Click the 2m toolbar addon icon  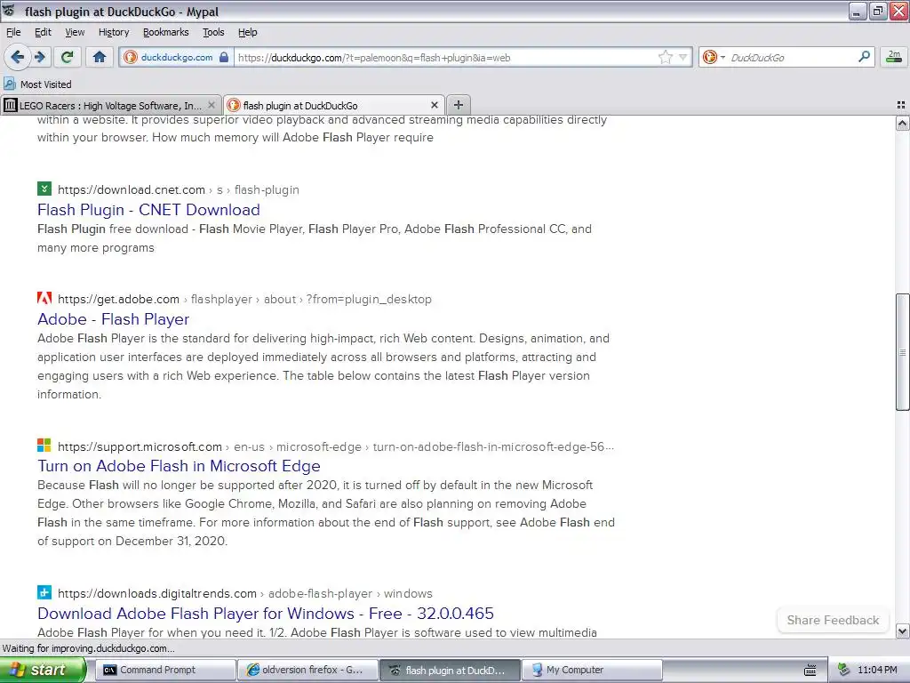[894, 56]
